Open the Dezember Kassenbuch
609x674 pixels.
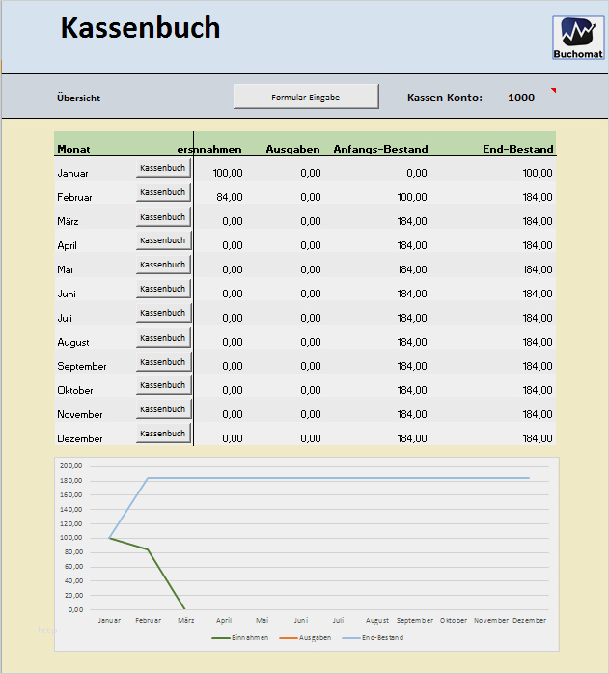[163, 434]
